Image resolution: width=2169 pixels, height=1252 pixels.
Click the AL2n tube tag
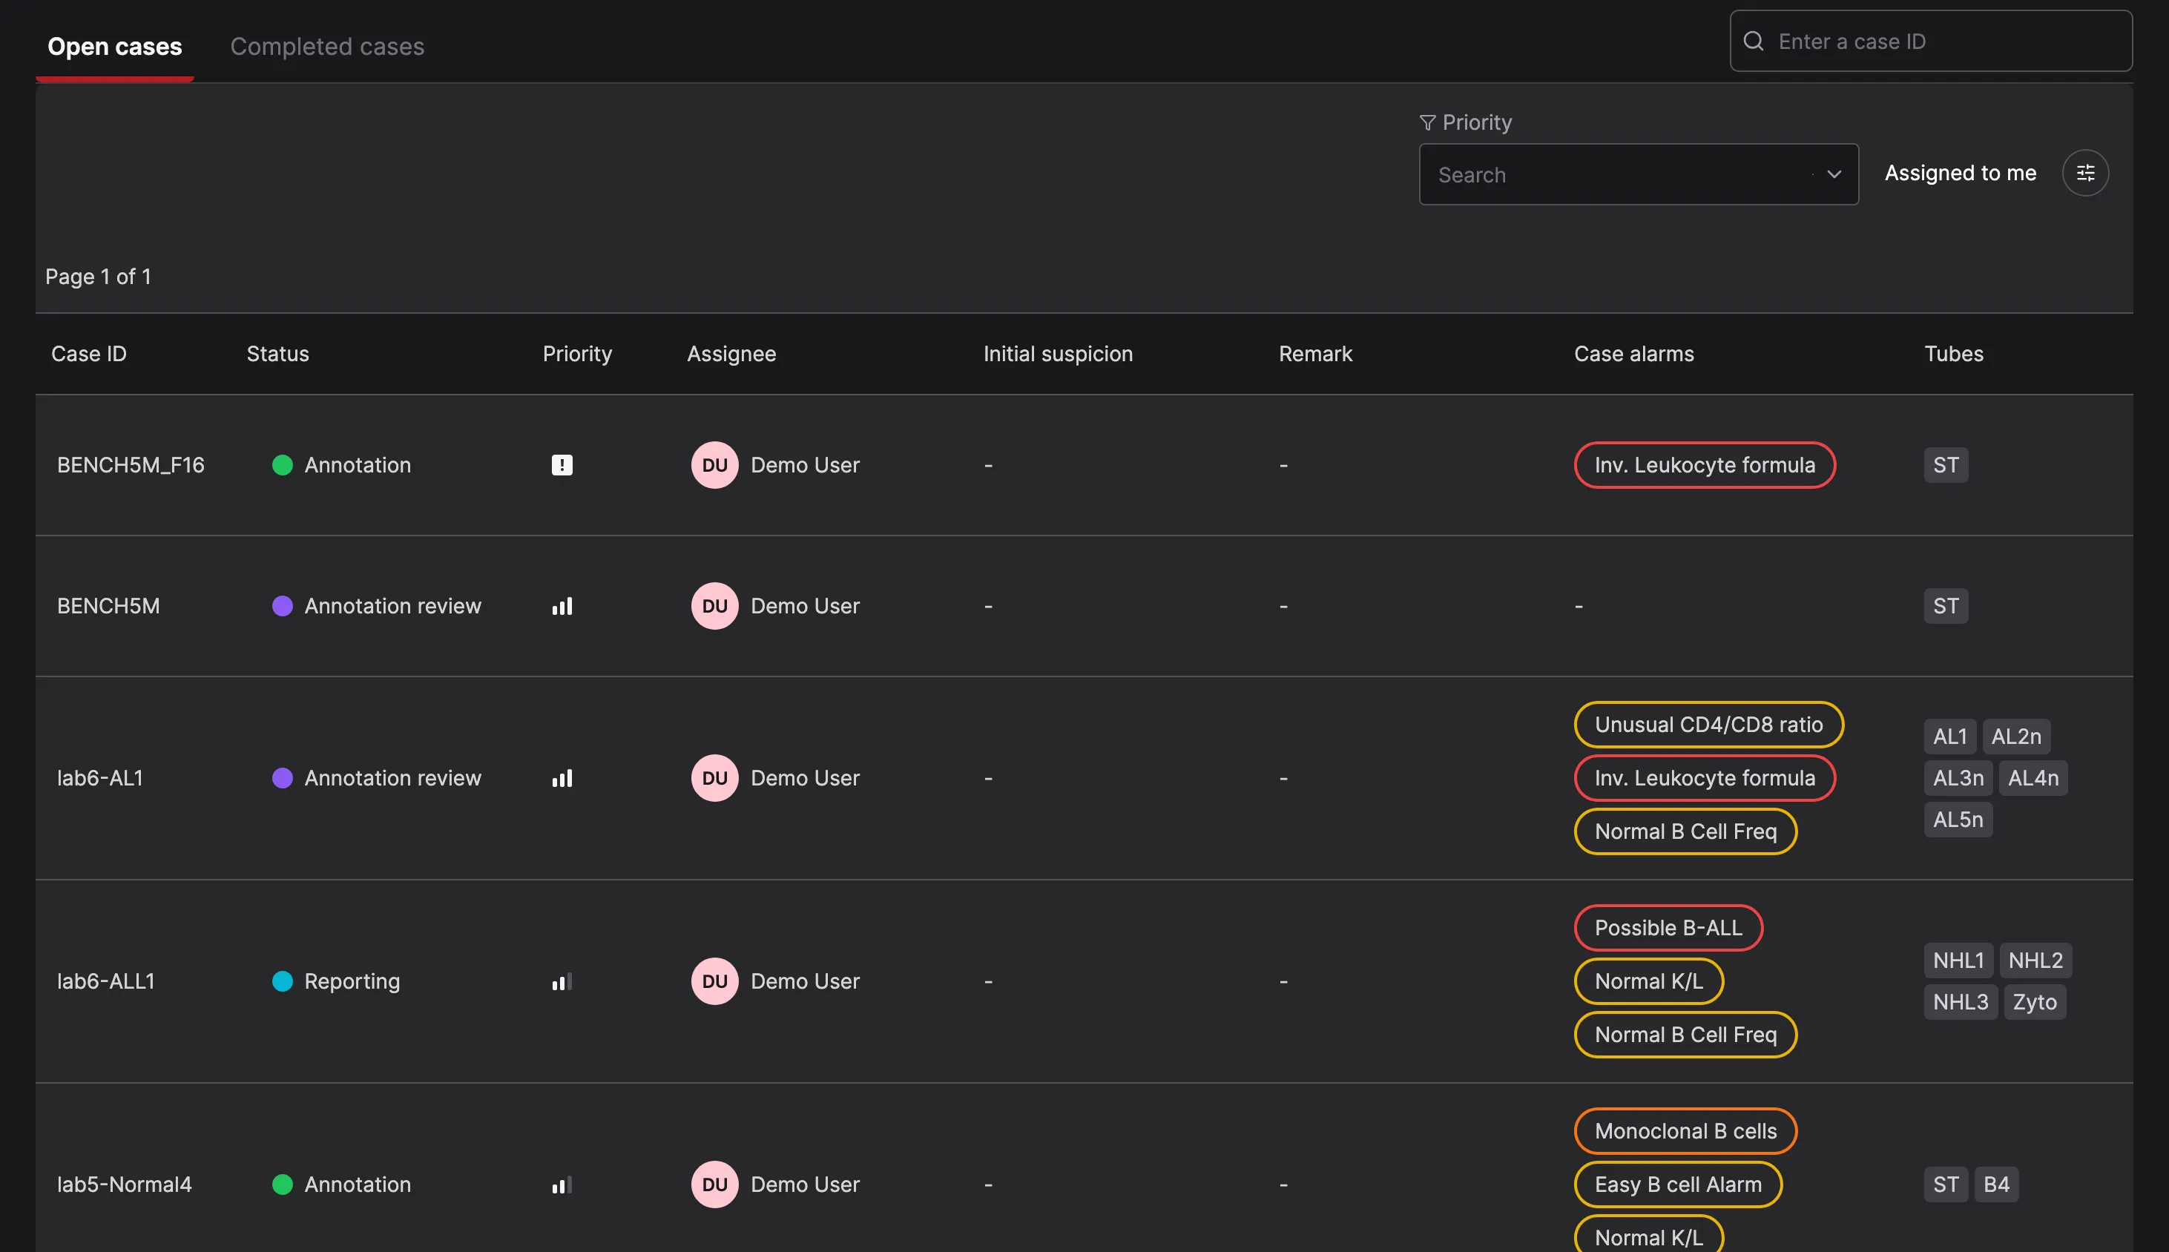coord(2016,737)
